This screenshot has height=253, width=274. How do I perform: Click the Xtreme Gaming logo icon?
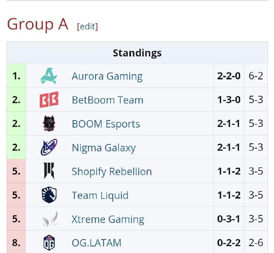[49, 219]
